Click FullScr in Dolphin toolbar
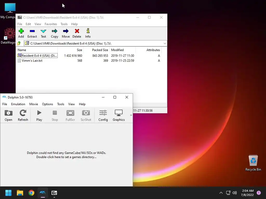Image resolution: width=266 pixels, height=199 pixels. coord(70,115)
